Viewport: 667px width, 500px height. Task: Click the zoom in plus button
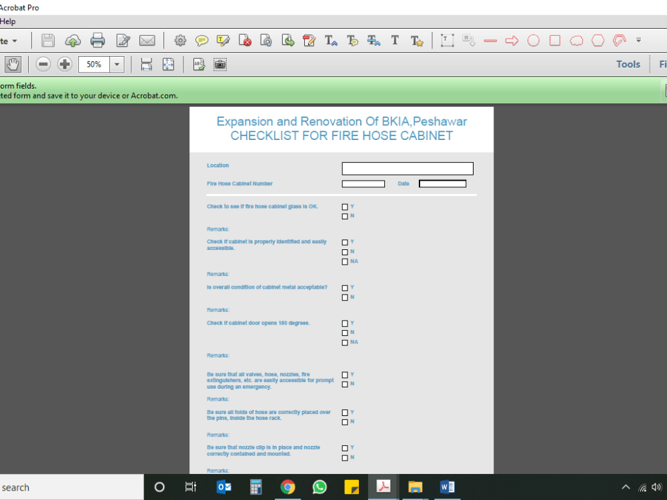65,64
